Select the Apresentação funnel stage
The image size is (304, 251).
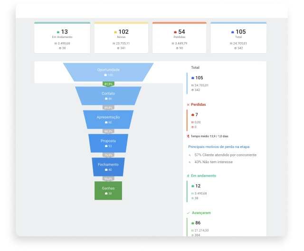(x=108, y=119)
